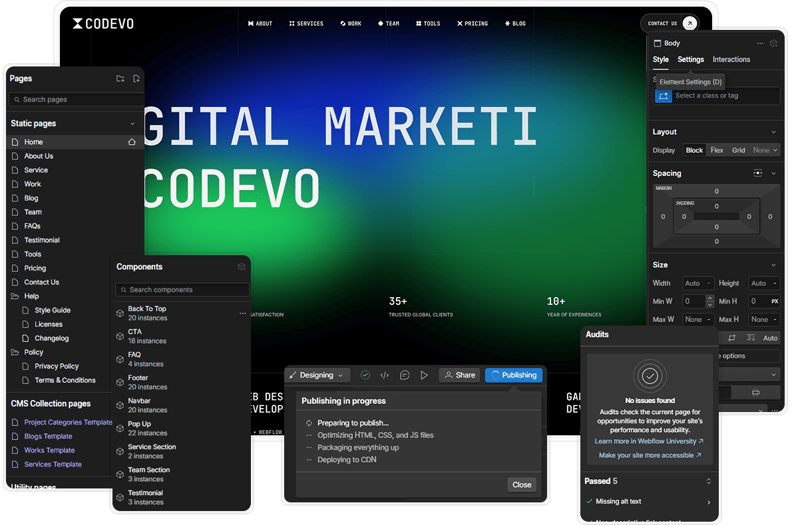Collapse the Layout section chevron
792x525 pixels.
point(773,132)
